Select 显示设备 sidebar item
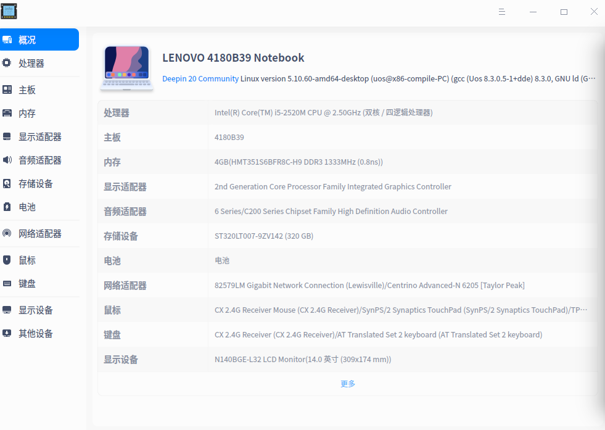 [39, 310]
